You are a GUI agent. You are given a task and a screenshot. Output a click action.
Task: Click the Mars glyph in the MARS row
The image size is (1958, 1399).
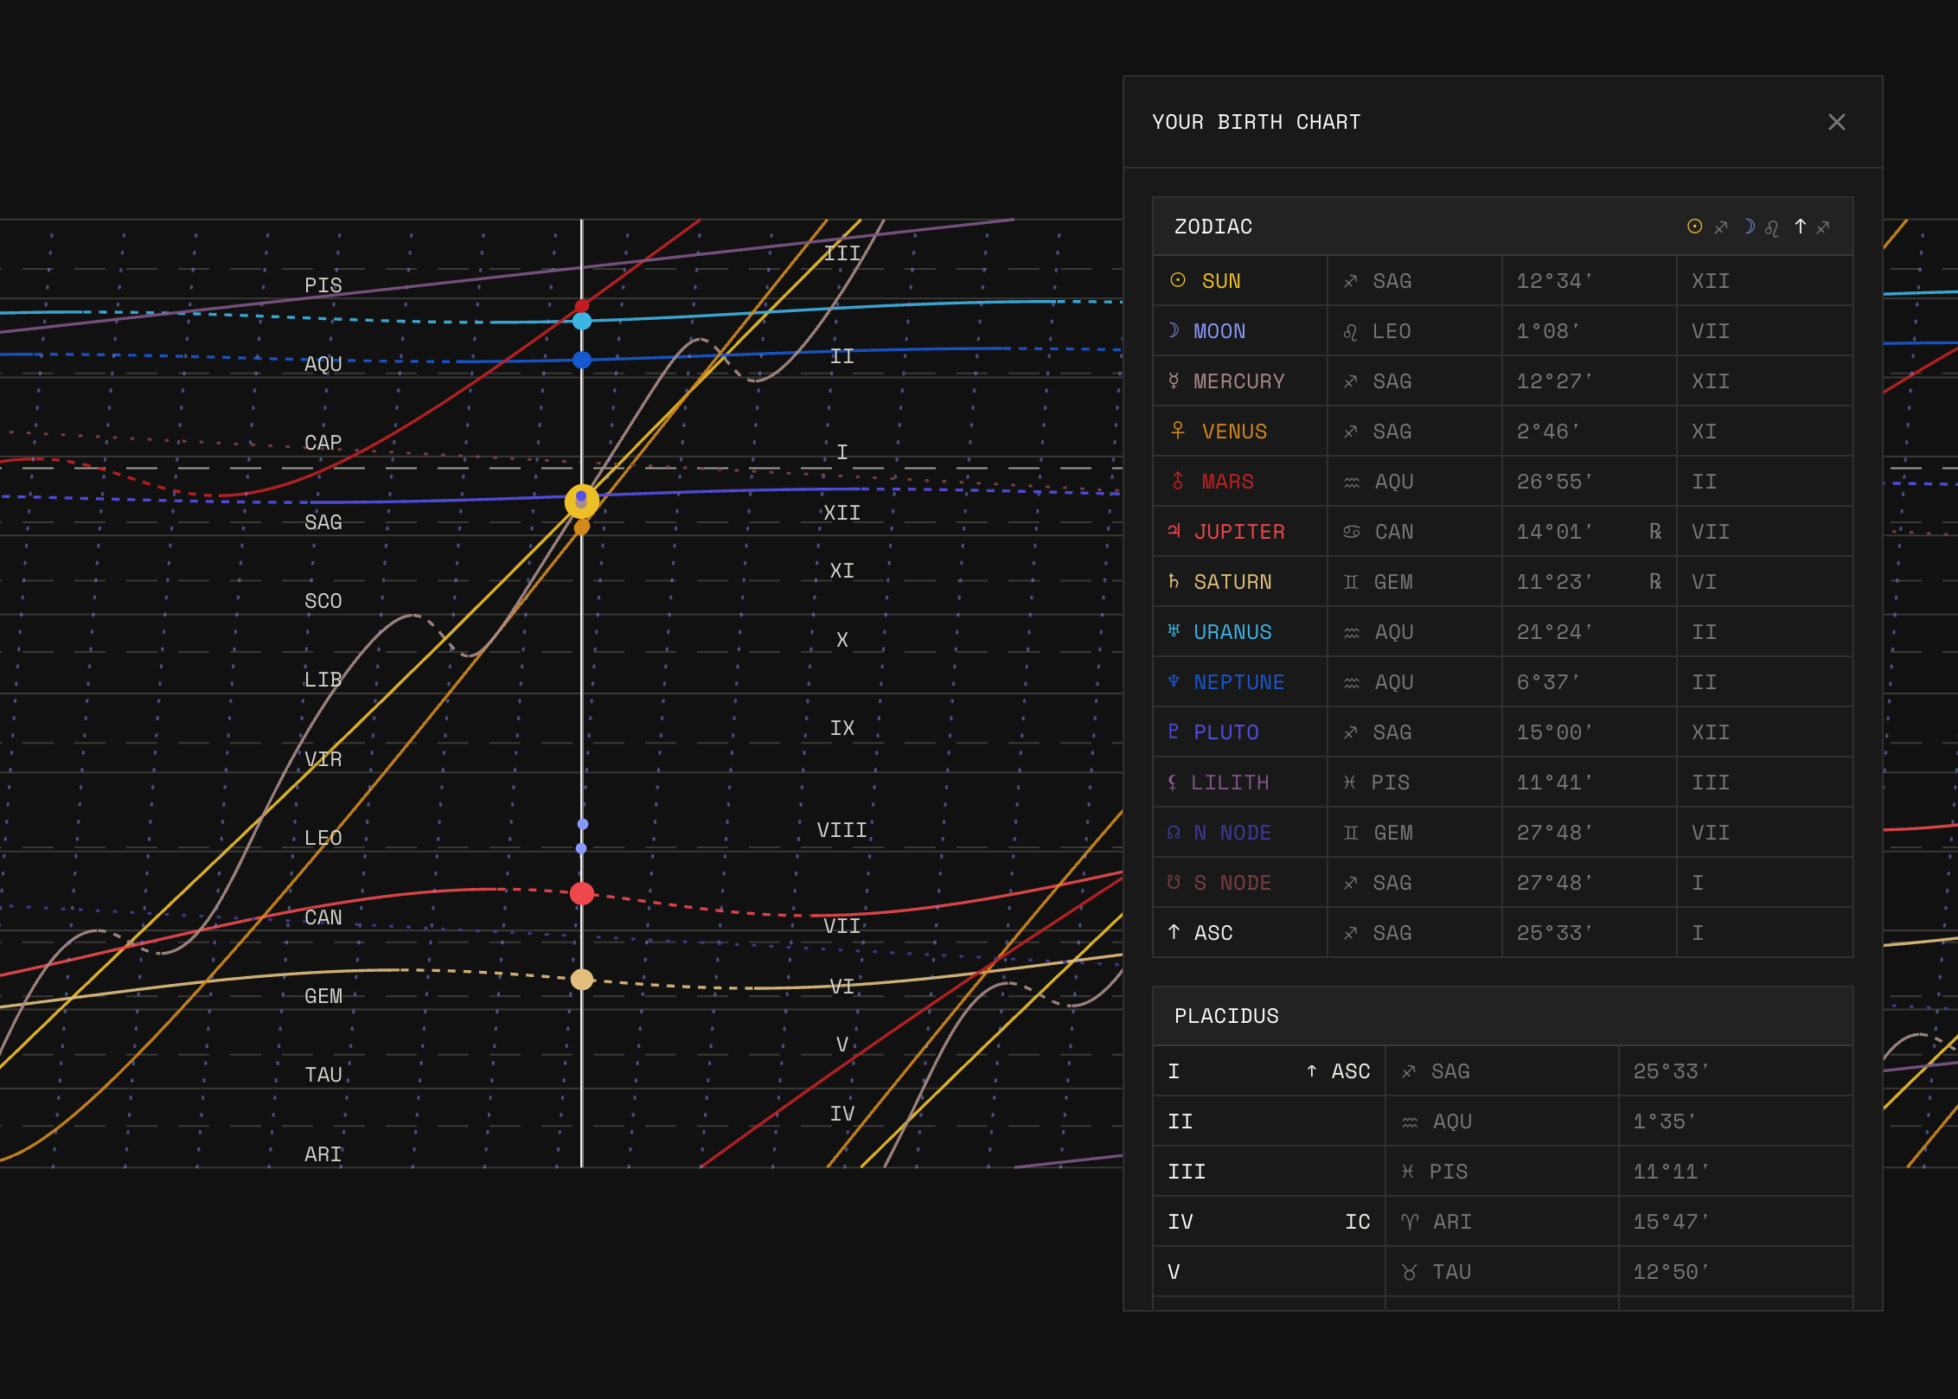point(1177,480)
